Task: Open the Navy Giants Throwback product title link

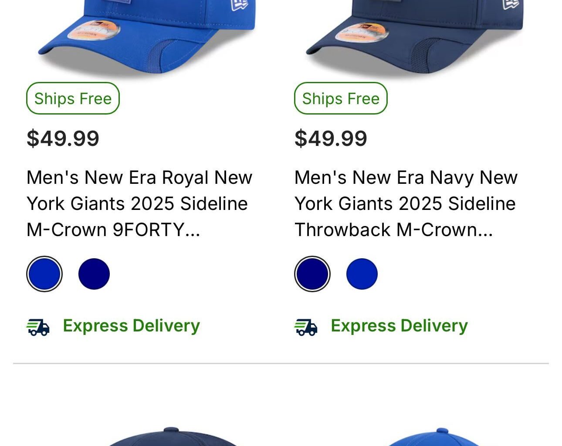Action: point(405,203)
